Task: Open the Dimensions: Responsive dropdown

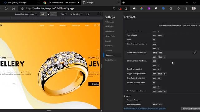Action: pyautogui.click(x=26, y=14)
